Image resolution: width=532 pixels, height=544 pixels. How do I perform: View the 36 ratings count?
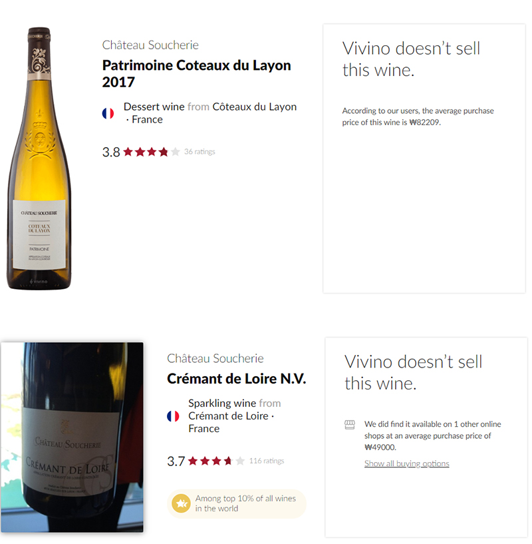click(199, 152)
